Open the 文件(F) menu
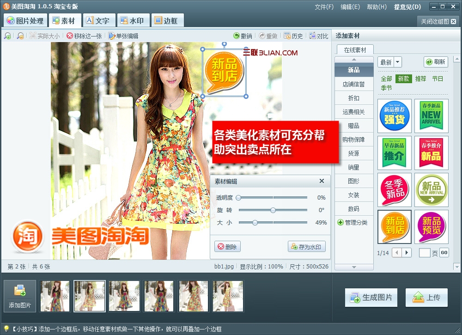462x335 pixels. tap(324, 7)
